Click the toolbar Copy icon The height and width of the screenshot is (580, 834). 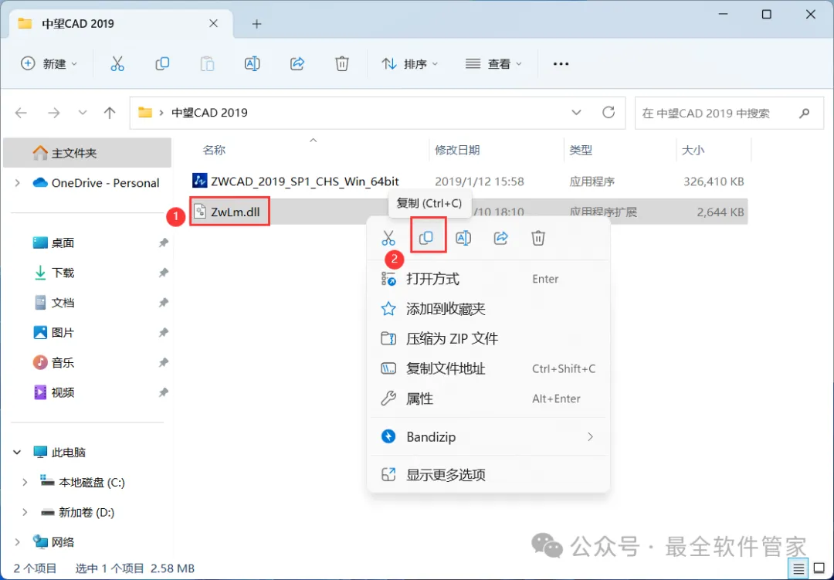coord(162,64)
